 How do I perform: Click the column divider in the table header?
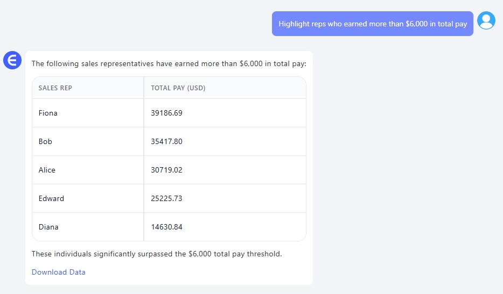tap(144, 88)
